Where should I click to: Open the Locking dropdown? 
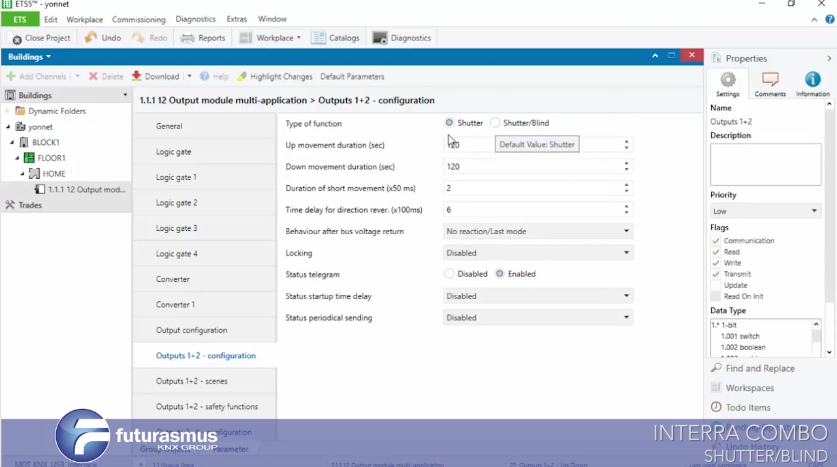[x=537, y=253]
